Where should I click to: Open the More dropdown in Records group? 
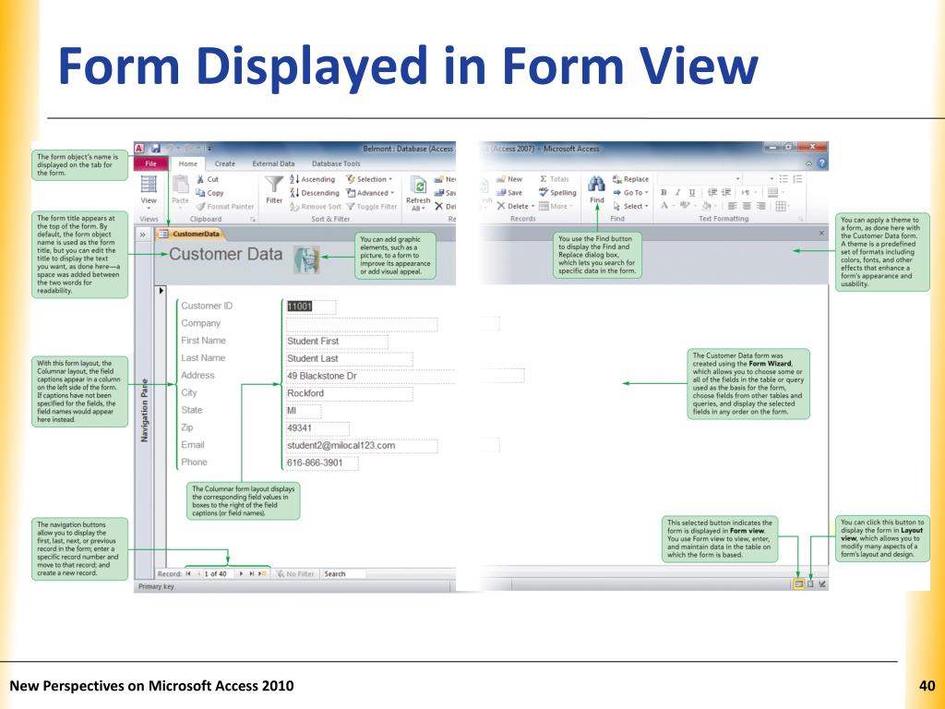click(556, 206)
